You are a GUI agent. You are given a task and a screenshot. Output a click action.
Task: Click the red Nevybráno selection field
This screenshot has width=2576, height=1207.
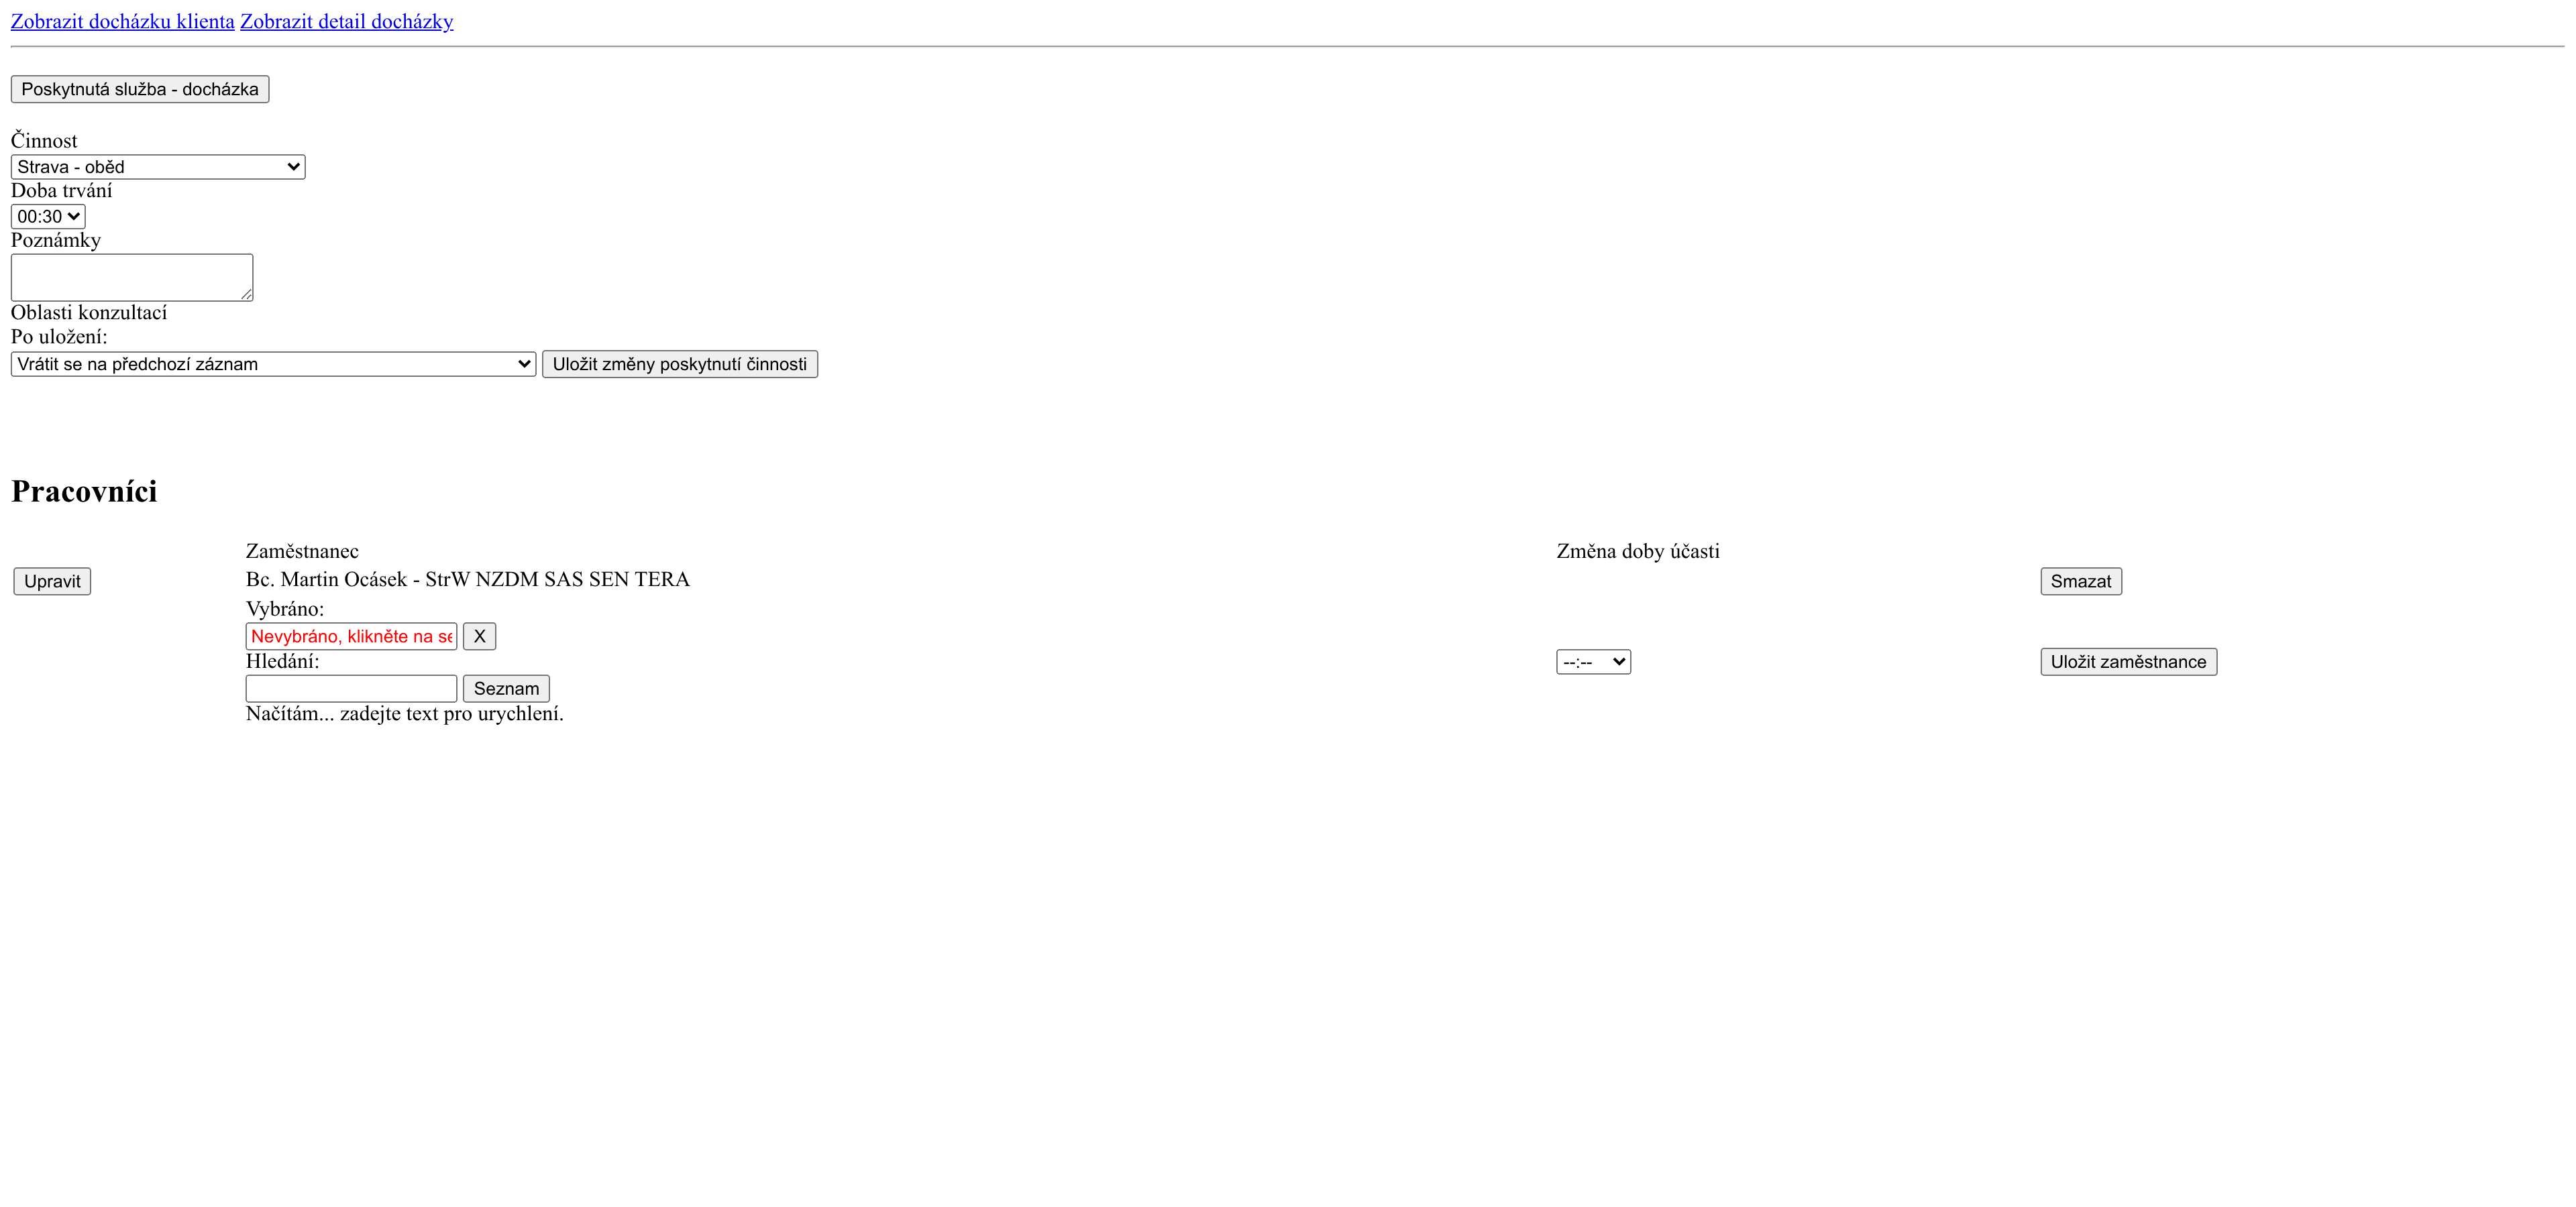351,636
